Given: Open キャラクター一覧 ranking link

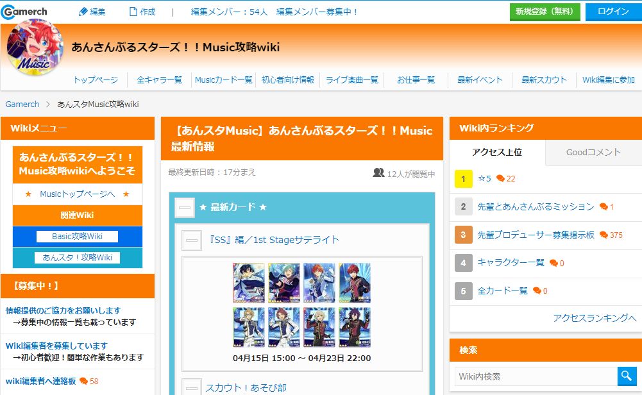Looking at the screenshot, I should [511, 263].
